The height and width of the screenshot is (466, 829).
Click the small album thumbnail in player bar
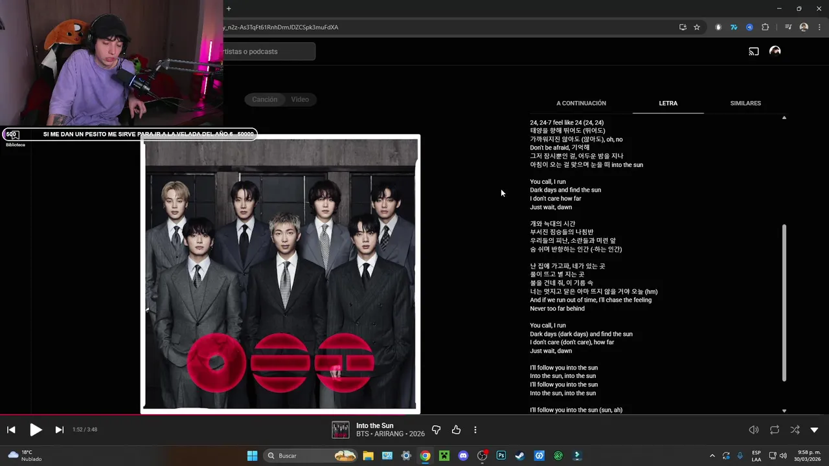click(x=341, y=430)
